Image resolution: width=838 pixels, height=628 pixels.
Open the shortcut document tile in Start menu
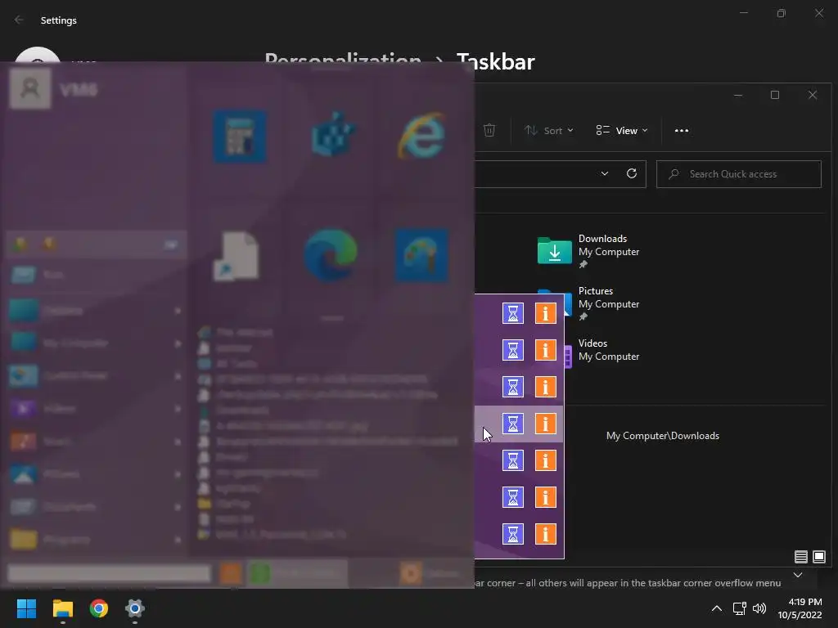pos(237,256)
